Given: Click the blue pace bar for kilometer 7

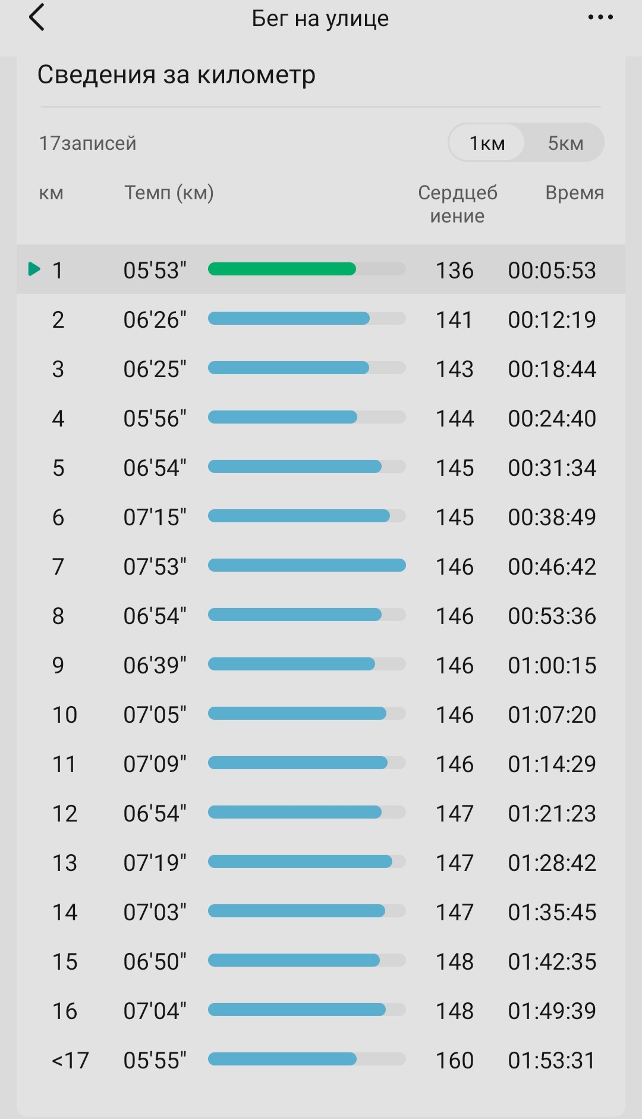Looking at the screenshot, I should coord(307,565).
